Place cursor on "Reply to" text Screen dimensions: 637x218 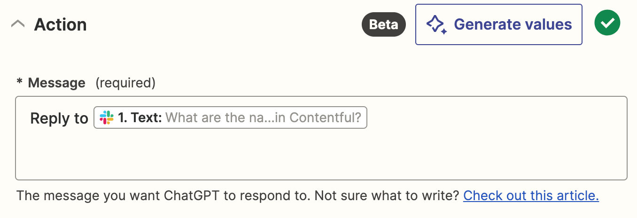coord(59,118)
